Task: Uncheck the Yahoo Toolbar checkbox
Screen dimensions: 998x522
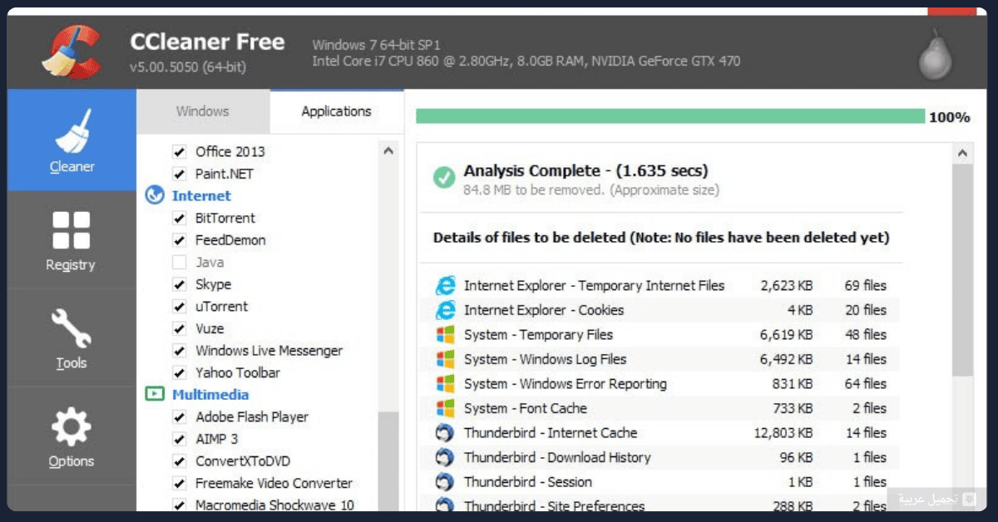Action: (x=179, y=373)
